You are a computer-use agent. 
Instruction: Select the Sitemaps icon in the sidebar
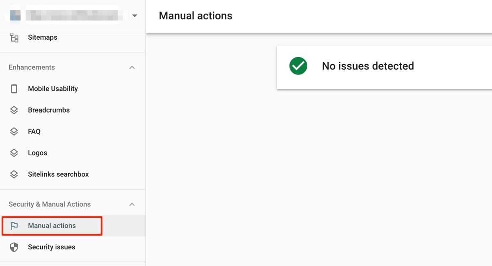14,37
